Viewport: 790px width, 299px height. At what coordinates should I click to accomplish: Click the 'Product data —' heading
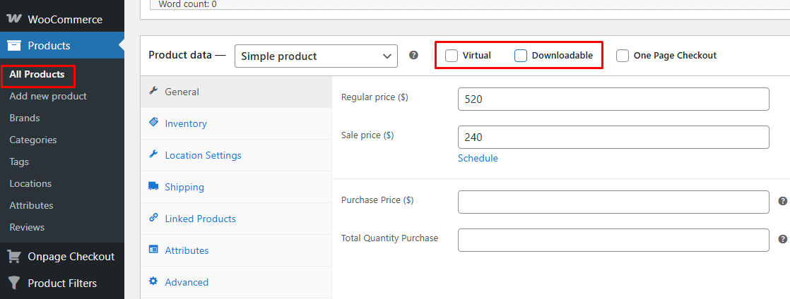[x=187, y=55]
